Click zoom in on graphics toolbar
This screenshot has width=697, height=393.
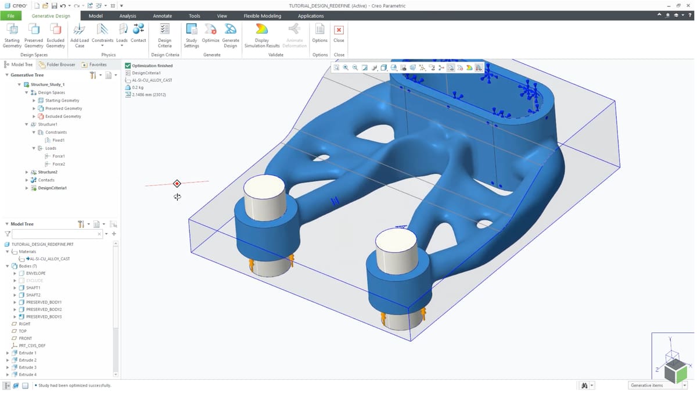[x=346, y=68]
